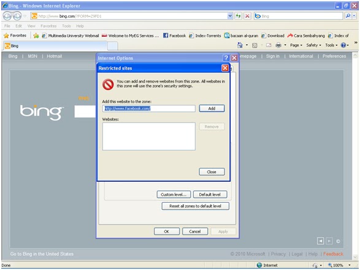The height and width of the screenshot is (270, 360).
Task: Click the search magnifier icon
Action: tap(348, 16)
